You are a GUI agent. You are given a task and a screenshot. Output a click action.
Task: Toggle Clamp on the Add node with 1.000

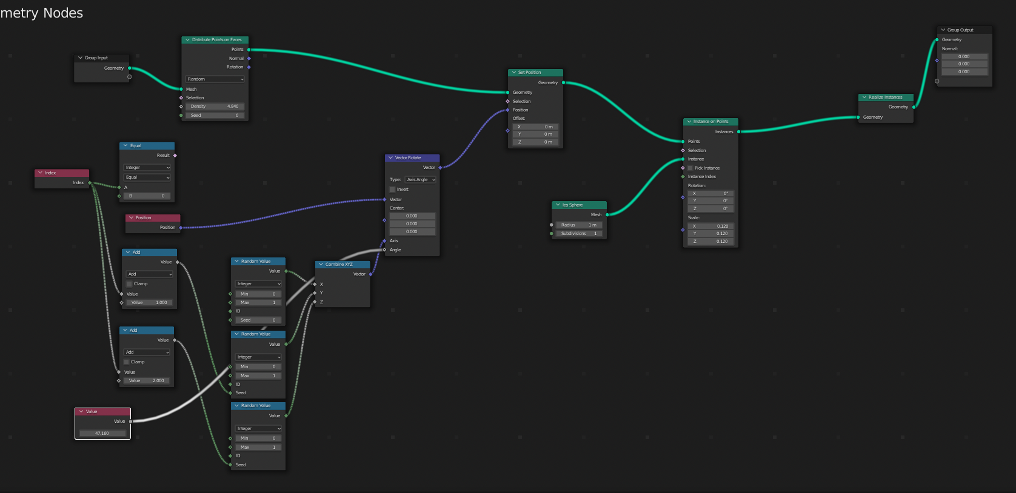click(129, 283)
